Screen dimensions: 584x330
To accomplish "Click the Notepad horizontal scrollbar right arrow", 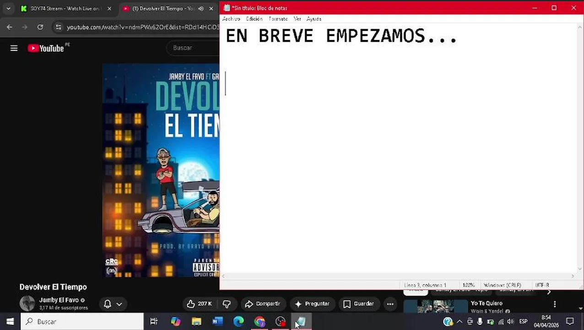I will click(573, 276).
